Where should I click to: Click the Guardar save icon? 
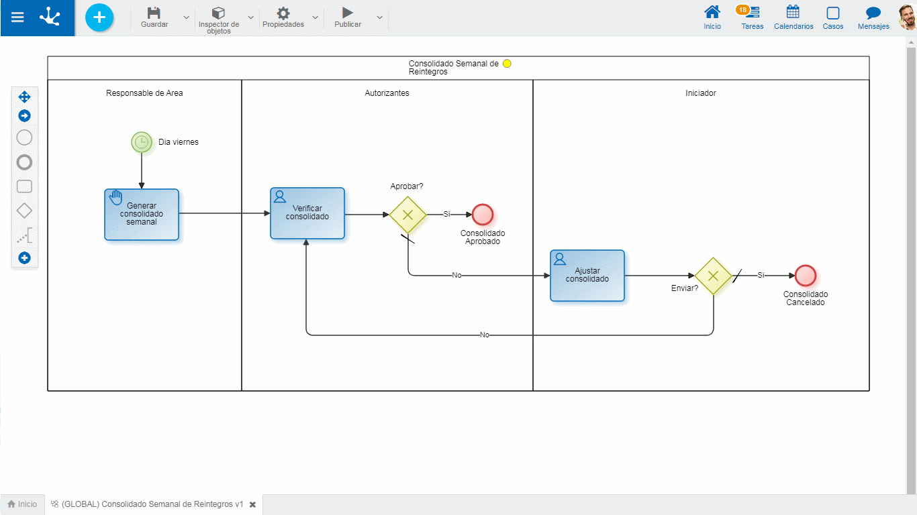pos(154,13)
